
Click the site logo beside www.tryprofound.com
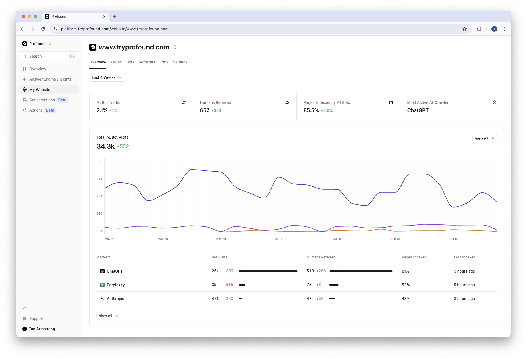pos(93,47)
